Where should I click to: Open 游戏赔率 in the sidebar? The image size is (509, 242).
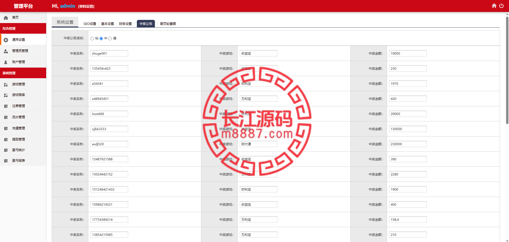pos(19,95)
